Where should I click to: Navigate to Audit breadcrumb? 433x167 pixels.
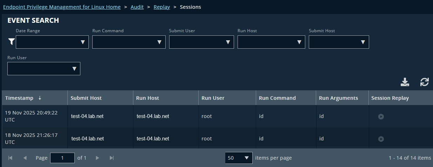click(137, 7)
